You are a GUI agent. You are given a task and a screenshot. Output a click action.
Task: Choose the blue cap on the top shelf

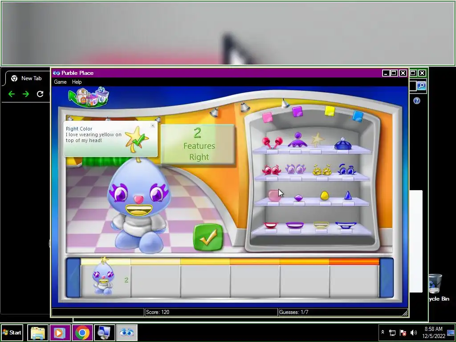coord(343,144)
